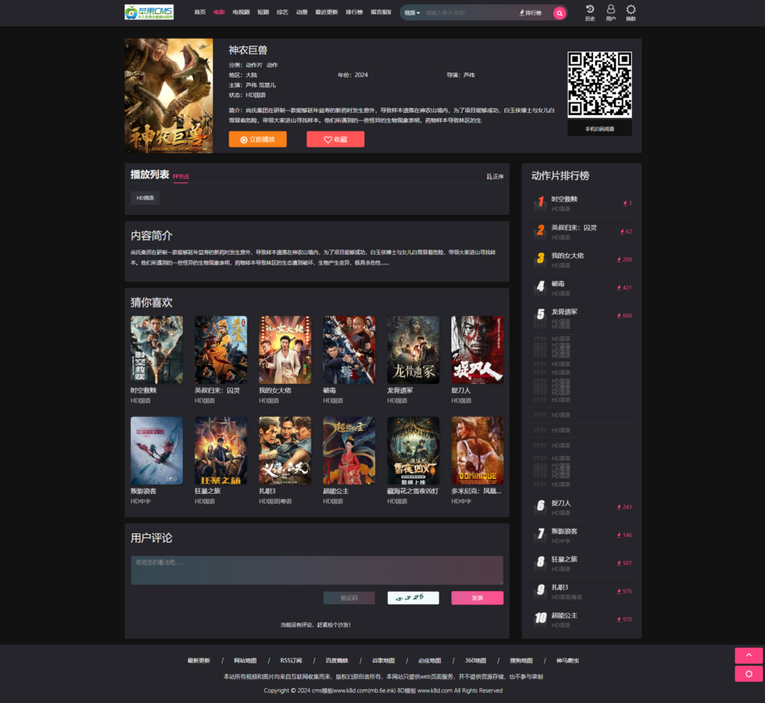Open the 历史 history icon
Viewport: 765px width, 703px height.
[590, 13]
